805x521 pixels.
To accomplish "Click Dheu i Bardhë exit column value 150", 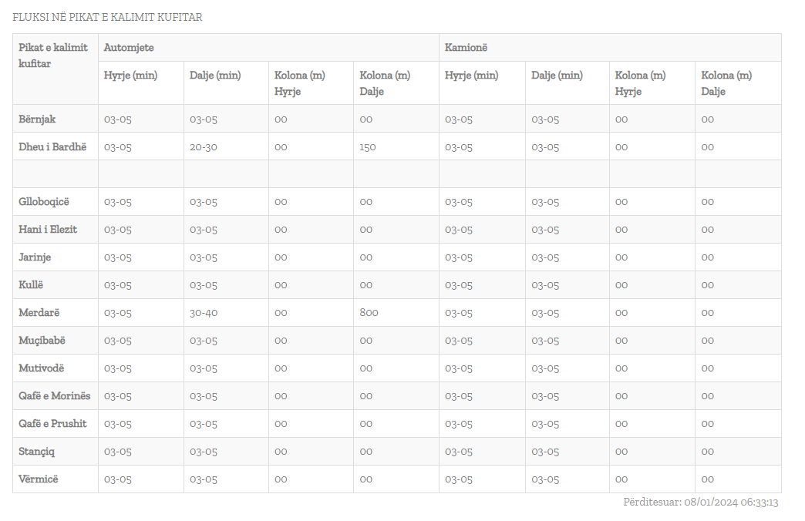I will [367, 146].
